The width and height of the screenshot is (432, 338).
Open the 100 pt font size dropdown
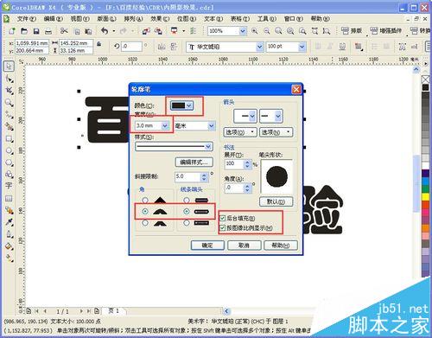click(302, 47)
